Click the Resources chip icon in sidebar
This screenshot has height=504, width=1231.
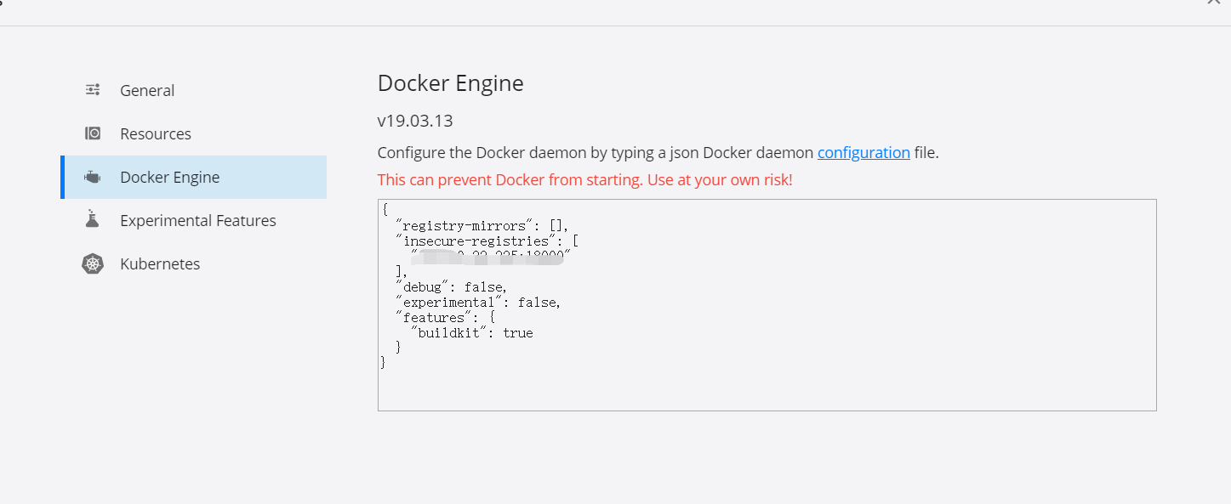point(92,133)
